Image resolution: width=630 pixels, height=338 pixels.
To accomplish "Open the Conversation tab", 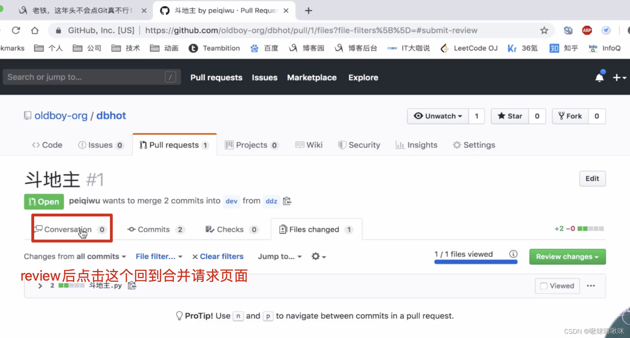I will tap(70, 230).
